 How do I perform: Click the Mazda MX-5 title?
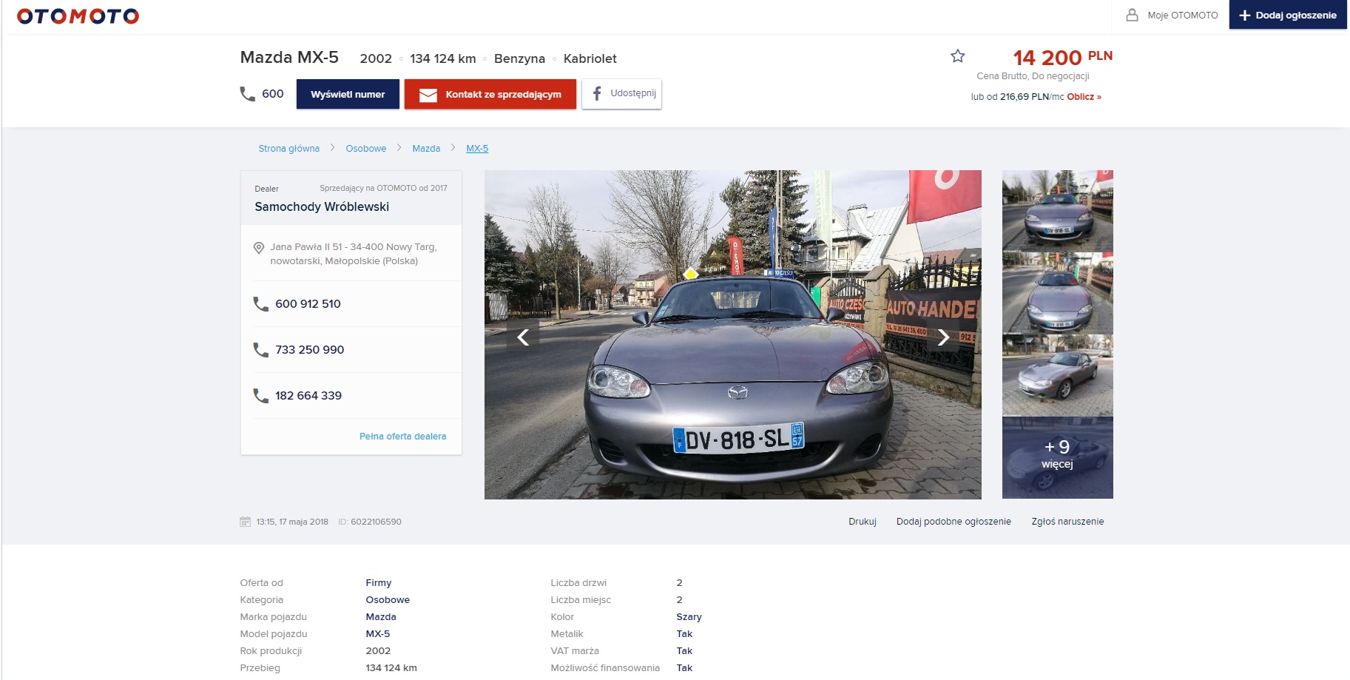(289, 58)
